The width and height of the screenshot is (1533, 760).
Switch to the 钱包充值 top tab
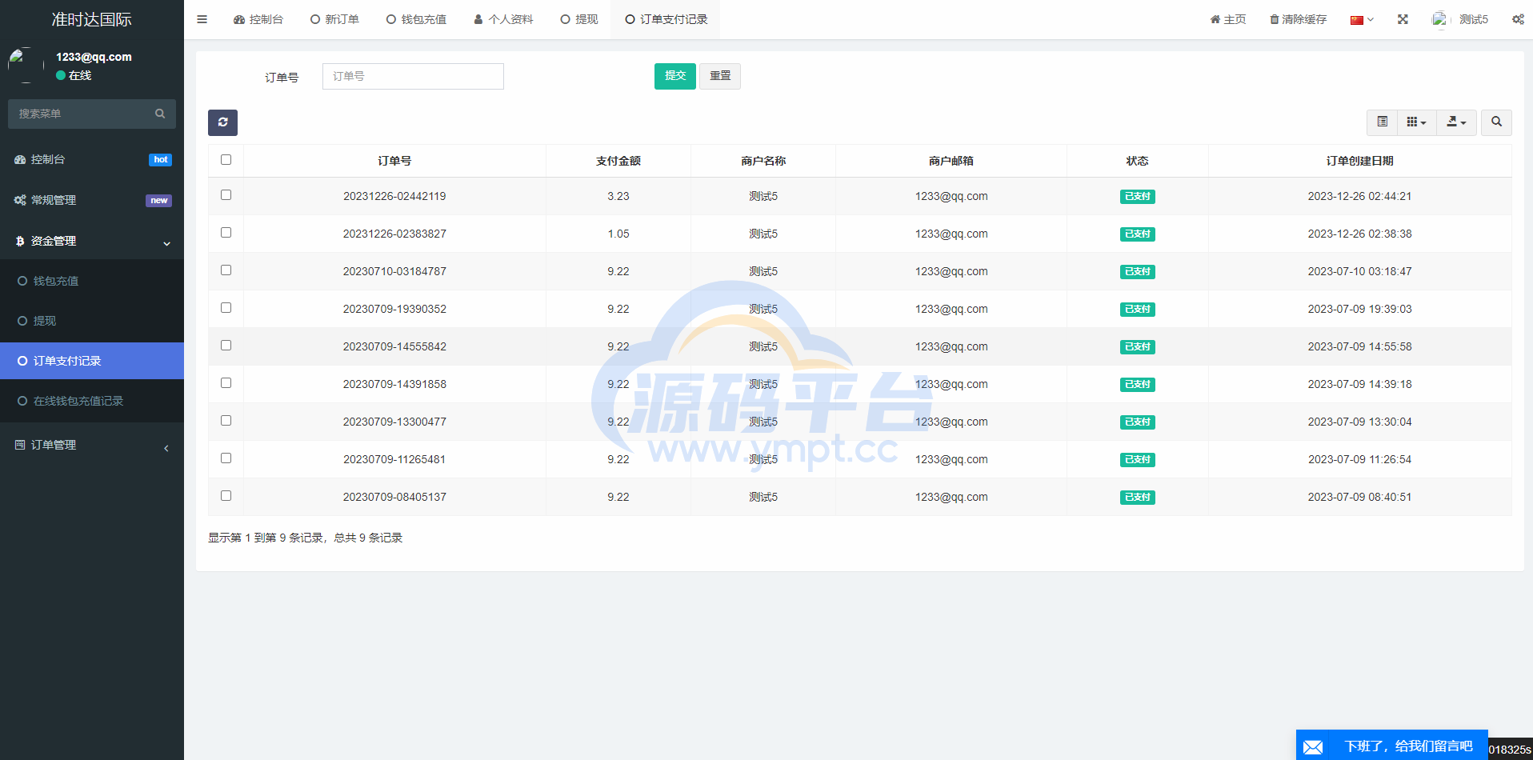click(416, 19)
